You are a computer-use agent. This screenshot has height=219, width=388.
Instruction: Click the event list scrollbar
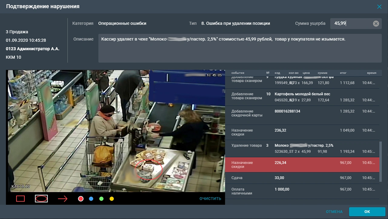[380, 161]
